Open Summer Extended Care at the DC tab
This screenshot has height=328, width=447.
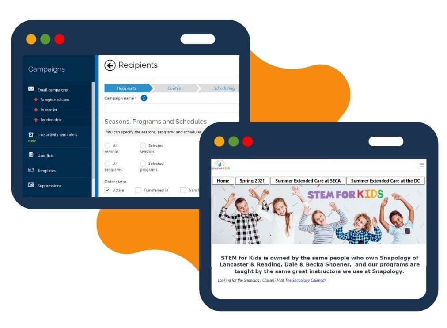pyautogui.click(x=386, y=181)
